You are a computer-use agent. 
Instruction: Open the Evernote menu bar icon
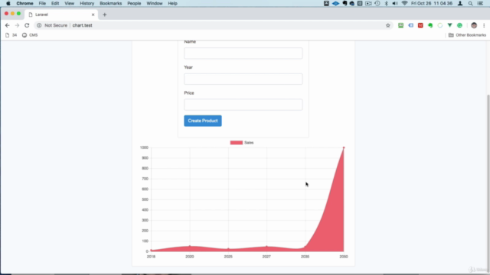click(x=345, y=3)
